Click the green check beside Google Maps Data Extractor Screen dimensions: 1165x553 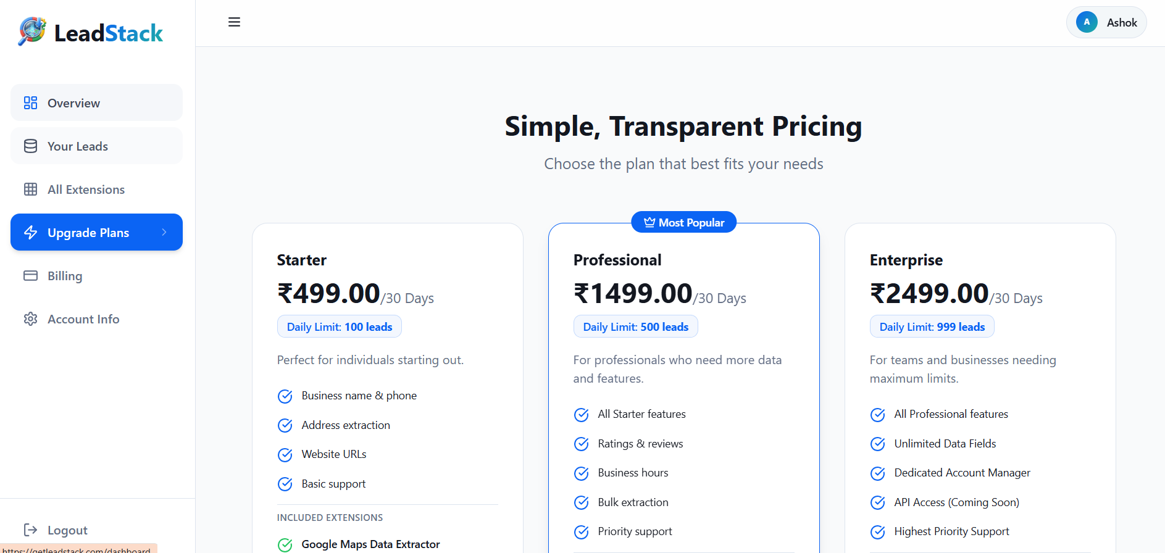click(285, 544)
